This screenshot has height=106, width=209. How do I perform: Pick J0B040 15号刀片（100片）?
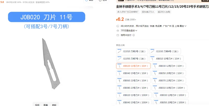(134, 102)
